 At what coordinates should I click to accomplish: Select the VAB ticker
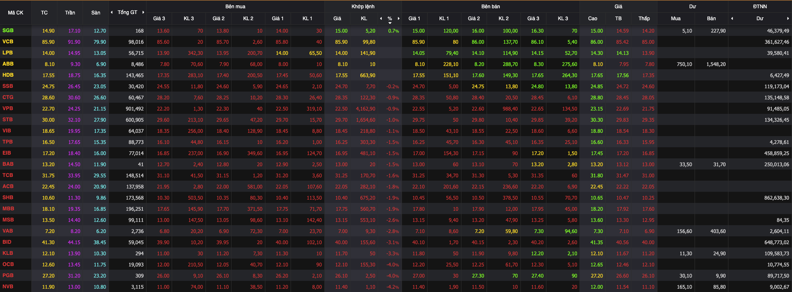(8, 231)
